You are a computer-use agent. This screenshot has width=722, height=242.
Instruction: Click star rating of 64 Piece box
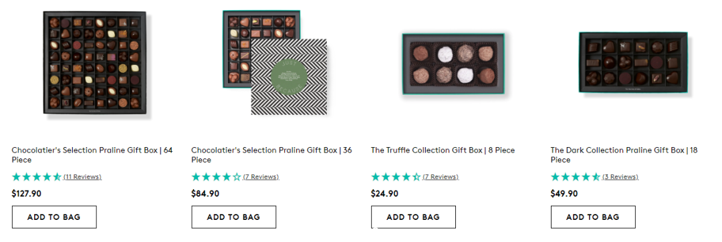click(x=36, y=176)
